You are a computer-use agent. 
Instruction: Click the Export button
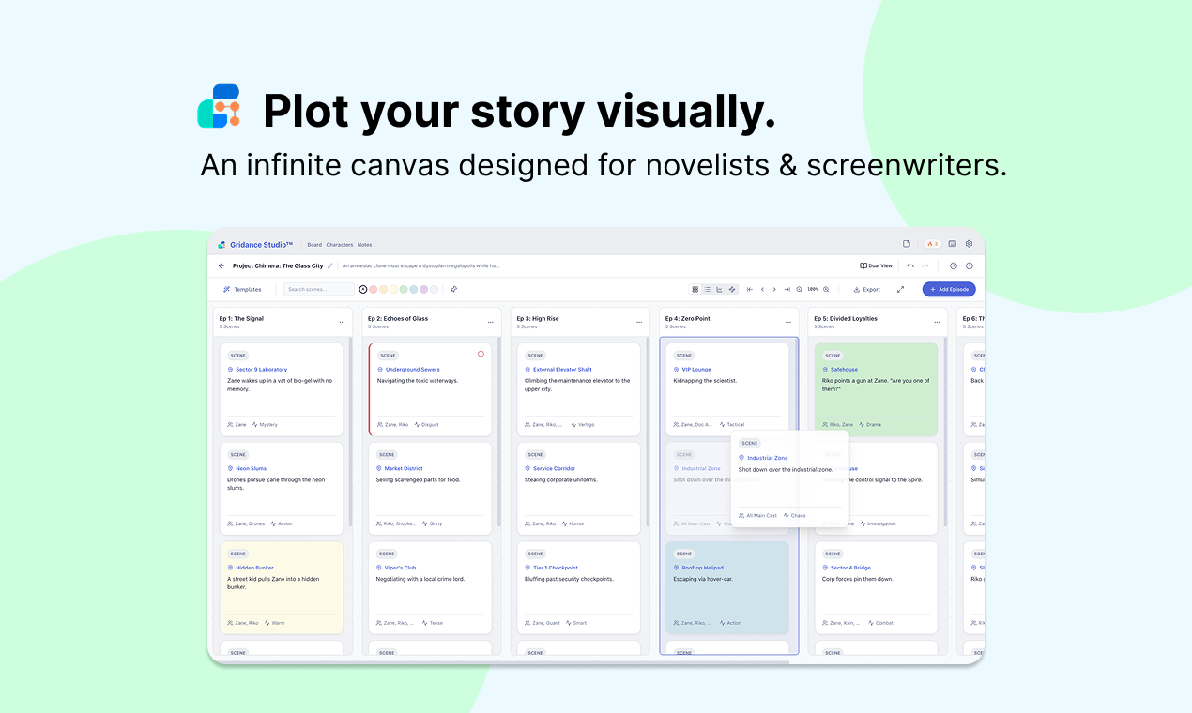(867, 289)
